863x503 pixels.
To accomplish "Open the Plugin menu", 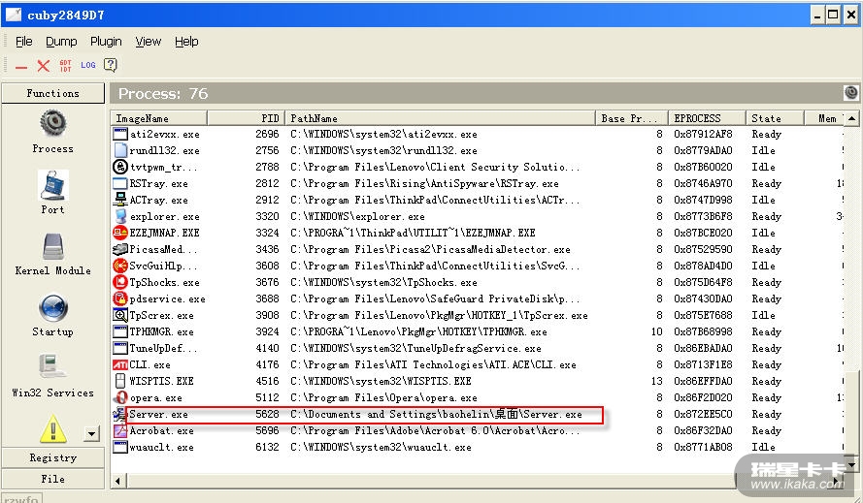I will (106, 42).
